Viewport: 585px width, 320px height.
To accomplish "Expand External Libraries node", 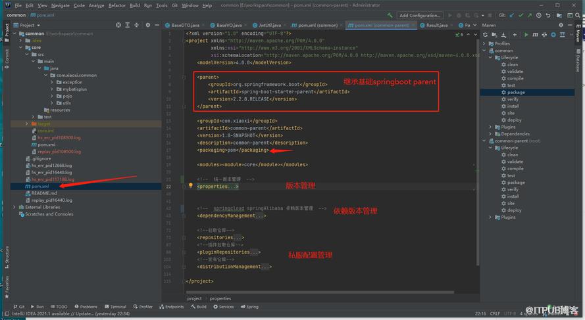I will [14, 207].
